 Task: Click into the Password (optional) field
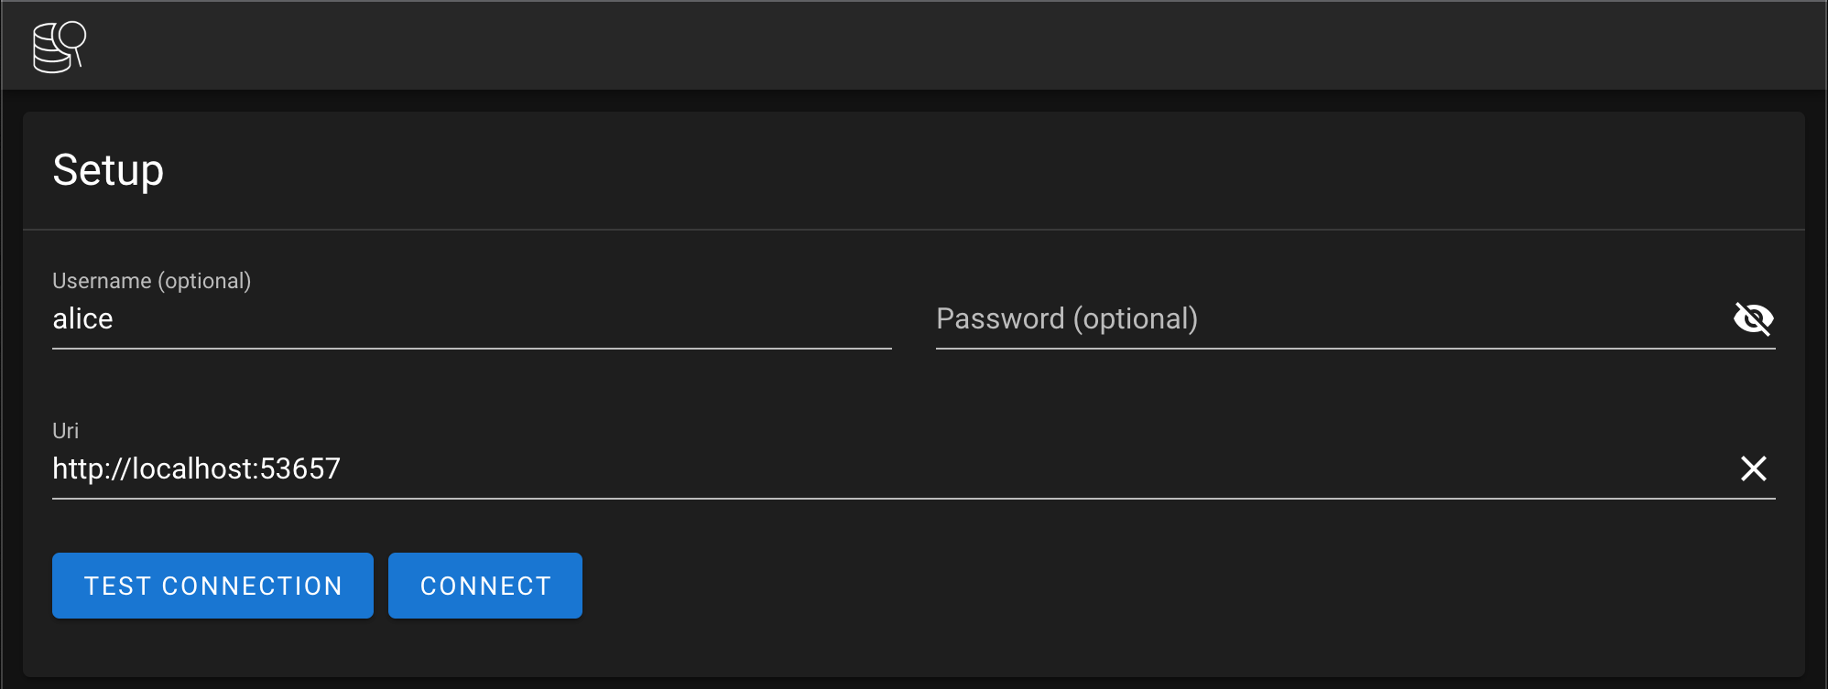(1328, 318)
